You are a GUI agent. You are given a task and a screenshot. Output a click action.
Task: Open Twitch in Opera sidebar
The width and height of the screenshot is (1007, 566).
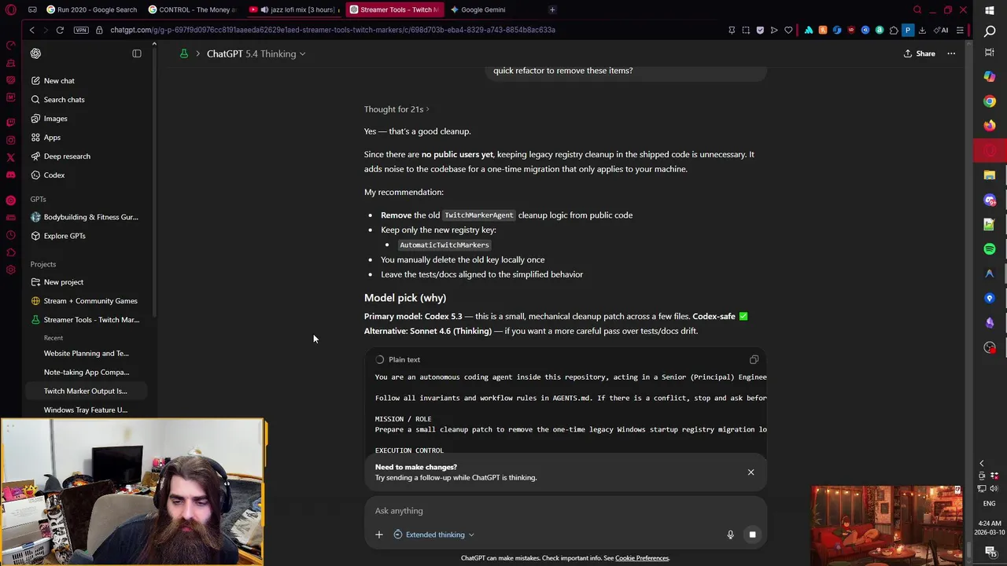[10, 122]
